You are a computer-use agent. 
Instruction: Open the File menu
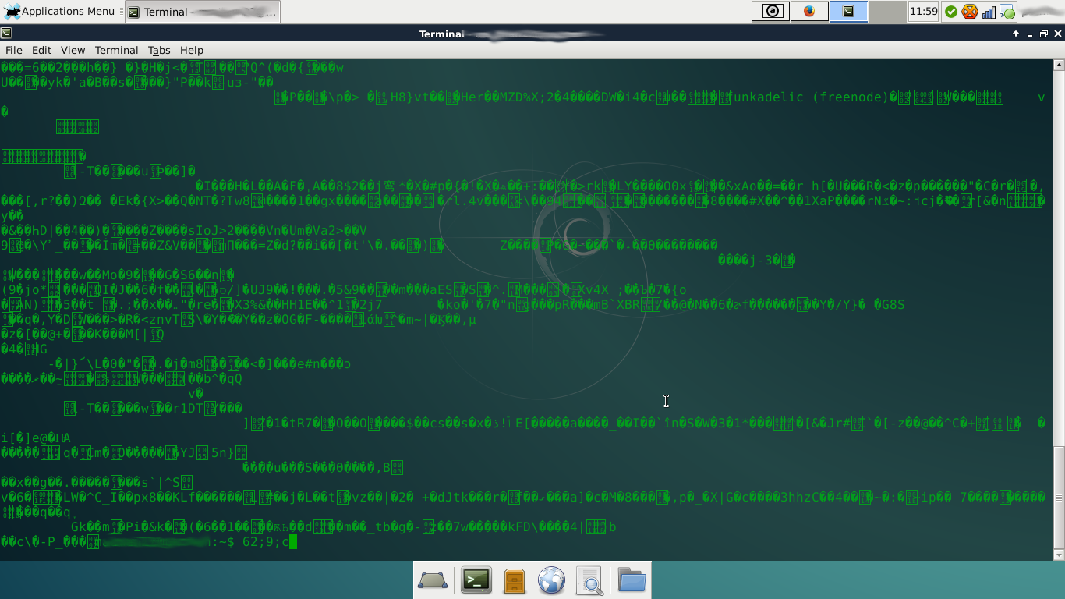coord(13,50)
